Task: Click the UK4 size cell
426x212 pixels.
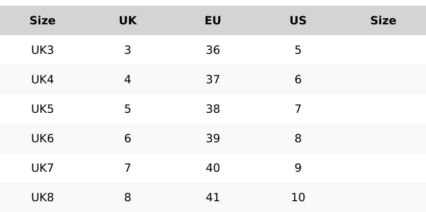Action: coord(43,79)
